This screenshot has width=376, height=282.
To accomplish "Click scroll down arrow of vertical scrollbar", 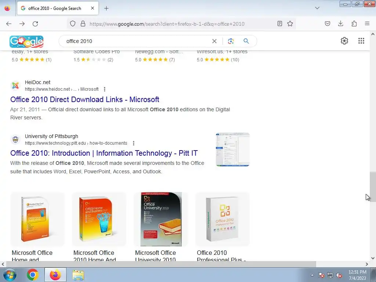I will pos(373,258).
